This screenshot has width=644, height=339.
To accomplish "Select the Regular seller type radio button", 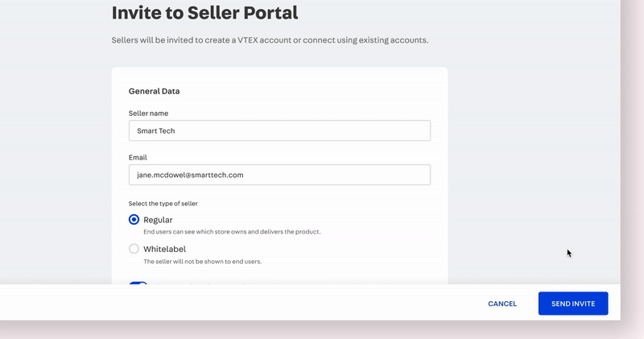I will [134, 220].
